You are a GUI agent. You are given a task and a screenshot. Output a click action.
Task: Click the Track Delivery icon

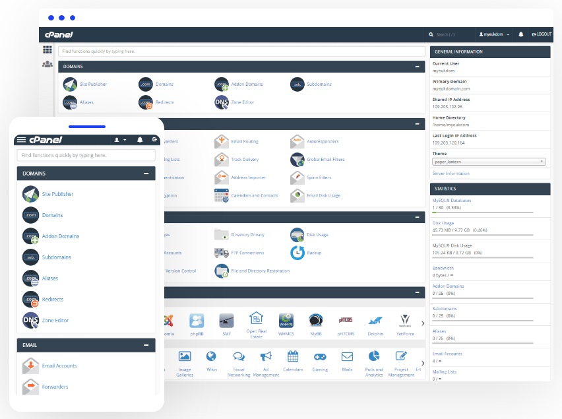pos(221,160)
